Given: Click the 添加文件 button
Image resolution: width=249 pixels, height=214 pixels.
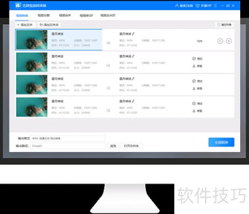Looking at the screenshot, I should click(25, 25).
